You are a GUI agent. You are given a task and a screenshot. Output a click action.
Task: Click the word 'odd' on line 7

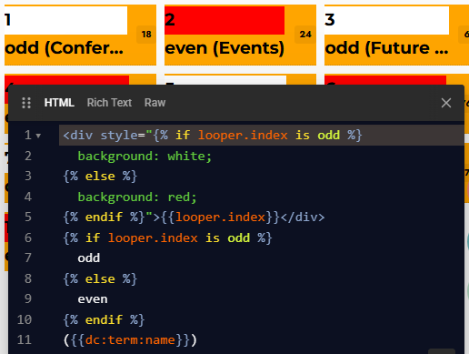click(89, 258)
